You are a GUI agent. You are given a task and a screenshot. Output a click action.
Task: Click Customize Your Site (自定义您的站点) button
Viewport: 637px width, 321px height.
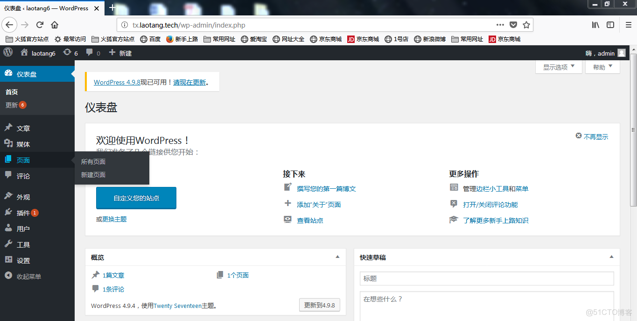click(x=136, y=198)
